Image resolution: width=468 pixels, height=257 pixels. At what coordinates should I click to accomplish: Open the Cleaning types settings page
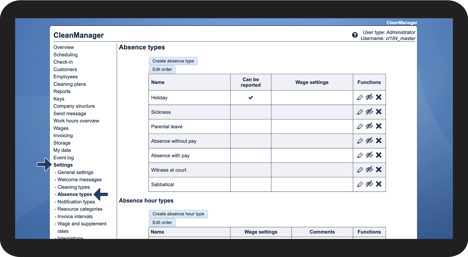pos(74,187)
